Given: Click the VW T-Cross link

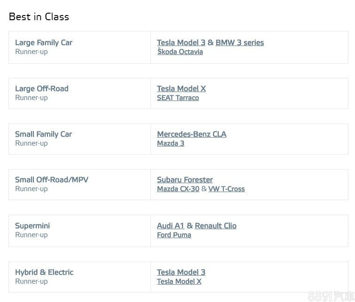Looking at the screenshot, I should (227, 189).
